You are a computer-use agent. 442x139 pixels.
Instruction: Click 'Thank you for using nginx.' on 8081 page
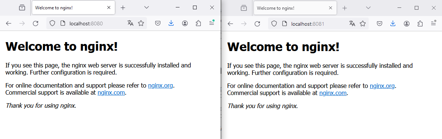pyautogui.click(x=263, y=106)
